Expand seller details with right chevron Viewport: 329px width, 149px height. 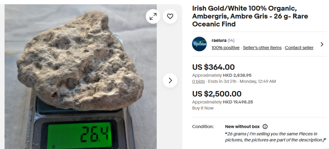321,44
